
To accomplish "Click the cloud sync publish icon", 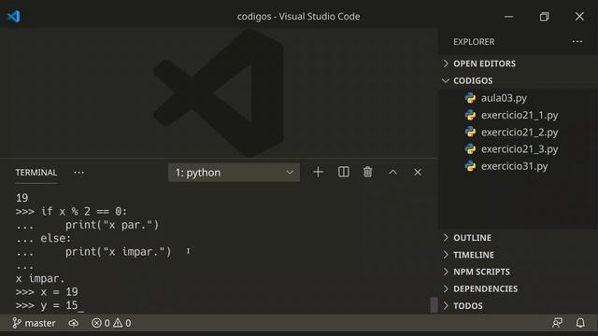I will point(74,323).
